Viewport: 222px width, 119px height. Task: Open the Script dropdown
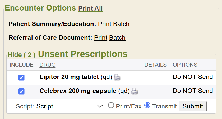[x=70, y=106]
